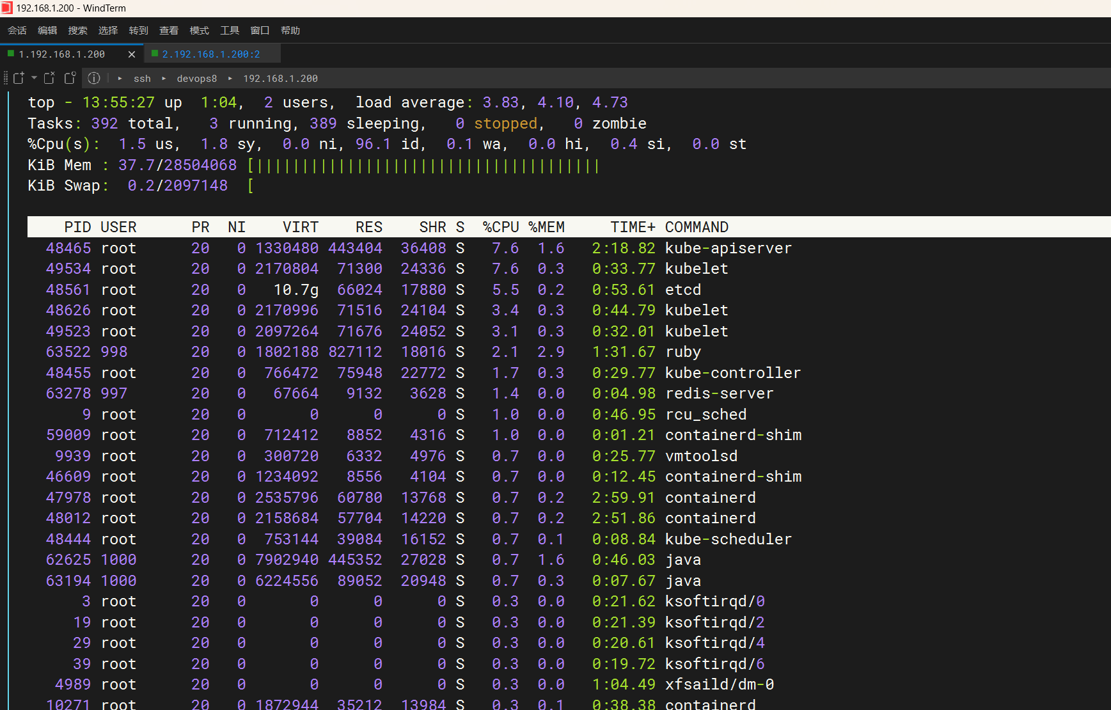Click the Tasks total value 392

coord(104,123)
